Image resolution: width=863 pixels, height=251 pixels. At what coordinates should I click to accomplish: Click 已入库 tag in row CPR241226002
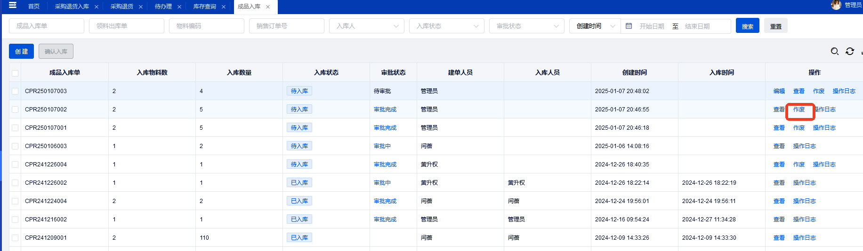pyautogui.click(x=299, y=183)
